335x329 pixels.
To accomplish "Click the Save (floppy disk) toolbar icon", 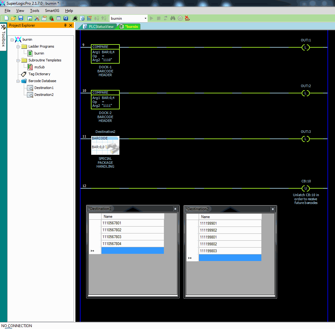I will pos(21,18).
